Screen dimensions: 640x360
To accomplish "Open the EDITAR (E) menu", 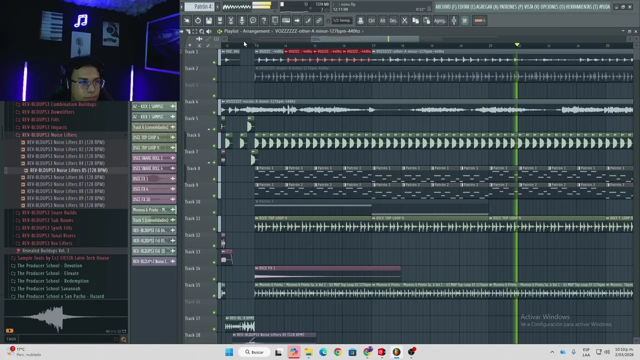I will [467, 6].
